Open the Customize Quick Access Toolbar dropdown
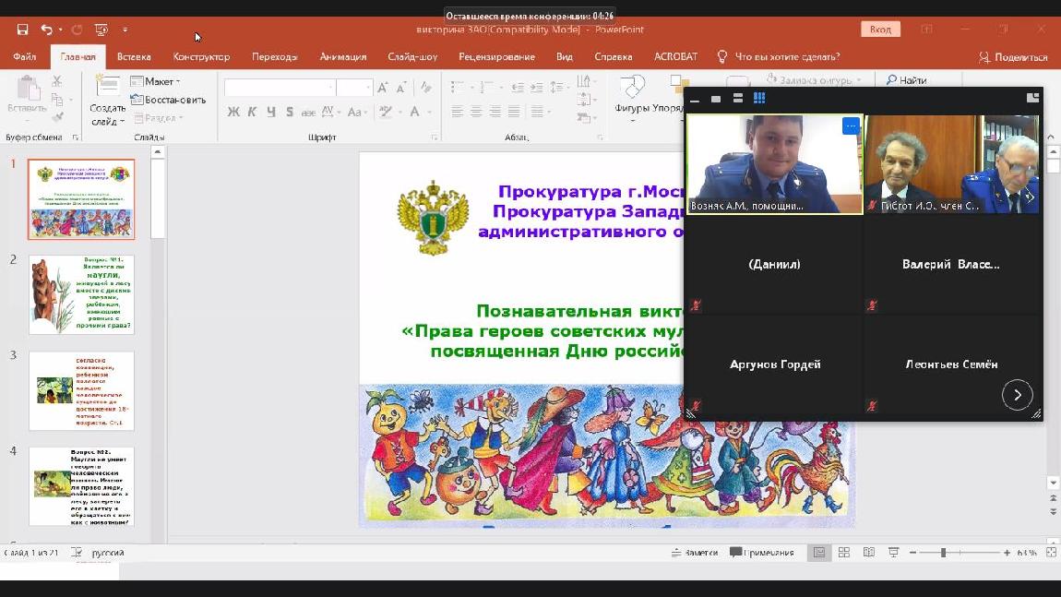The image size is (1061, 597). (x=125, y=30)
